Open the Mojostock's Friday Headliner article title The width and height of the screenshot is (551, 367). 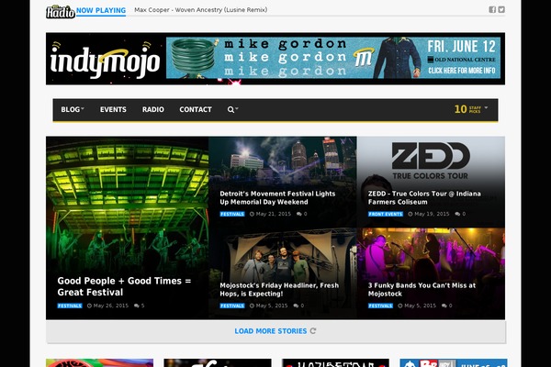(279, 290)
